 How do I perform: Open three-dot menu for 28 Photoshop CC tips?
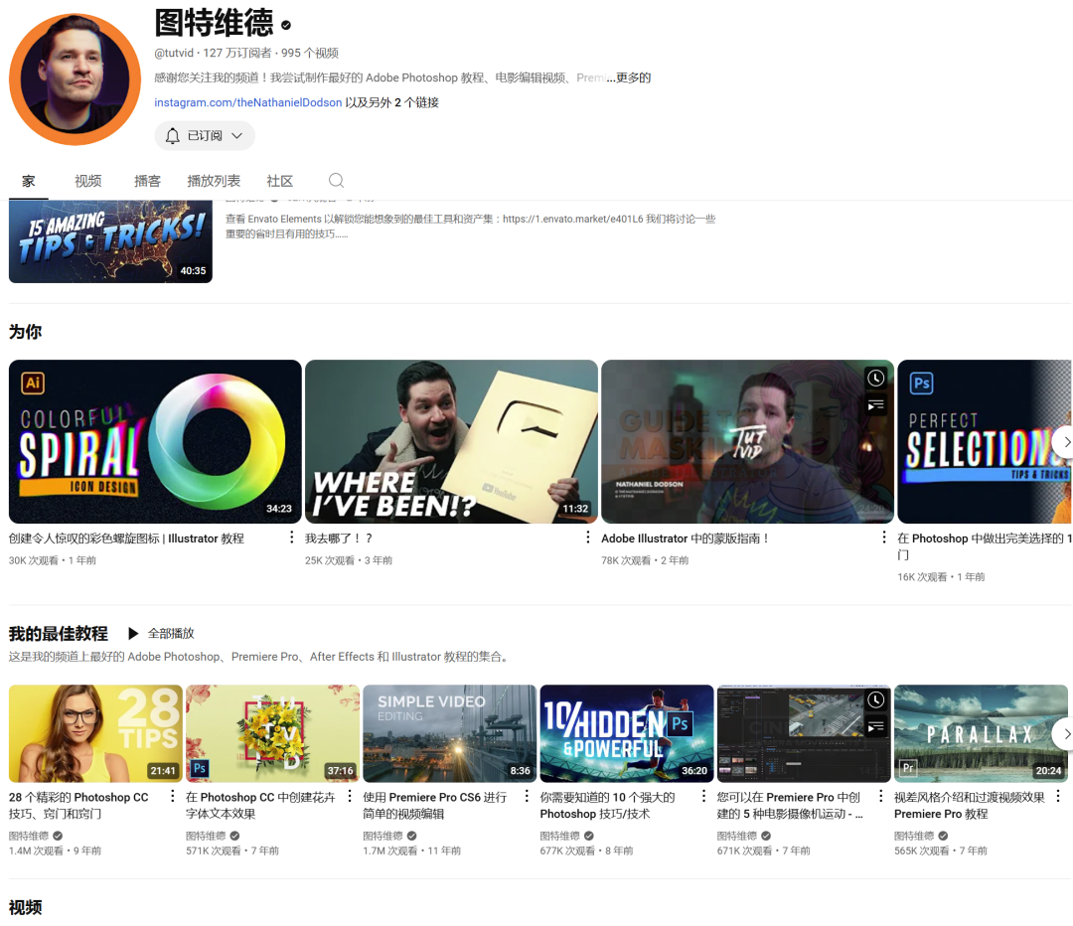(x=173, y=797)
